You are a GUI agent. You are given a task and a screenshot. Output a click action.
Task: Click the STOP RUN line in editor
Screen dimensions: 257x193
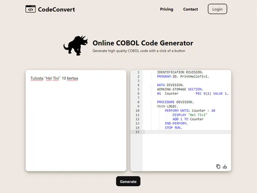174,128
